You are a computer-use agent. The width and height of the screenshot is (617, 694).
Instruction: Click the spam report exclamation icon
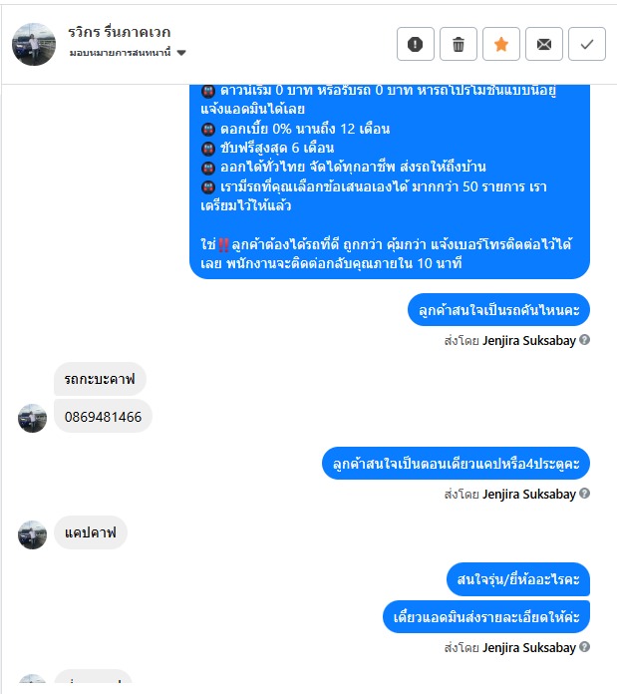click(x=416, y=44)
